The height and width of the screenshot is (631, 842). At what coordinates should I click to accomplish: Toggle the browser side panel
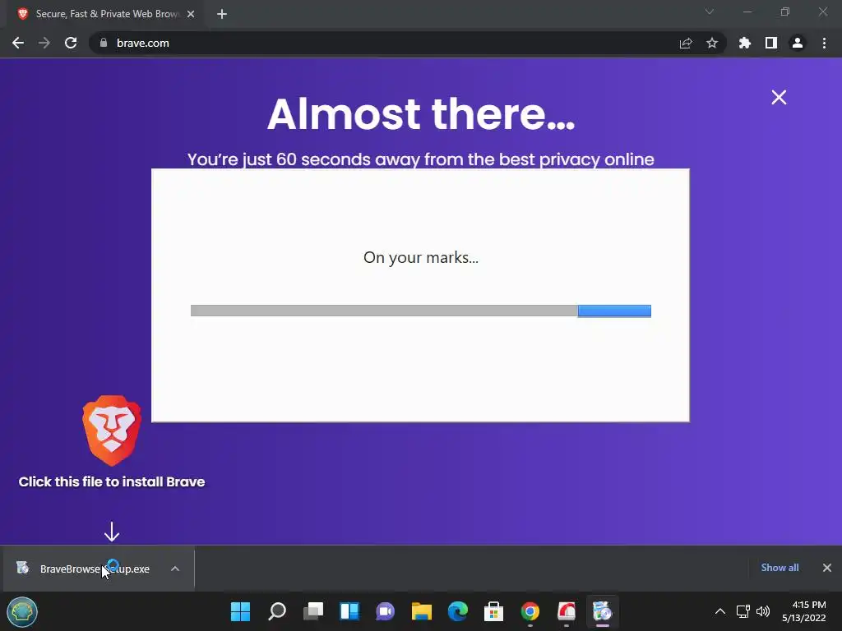coord(771,43)
